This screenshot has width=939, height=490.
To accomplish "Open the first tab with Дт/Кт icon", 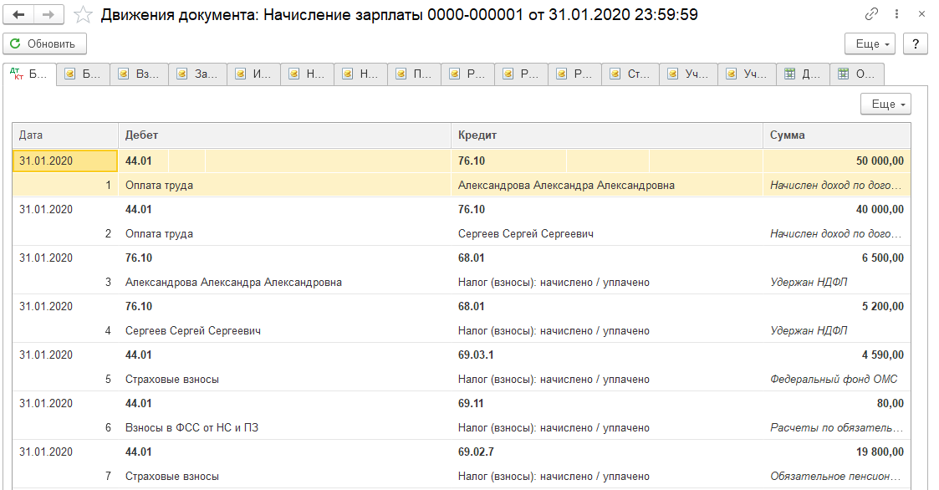I will (29, 74).
